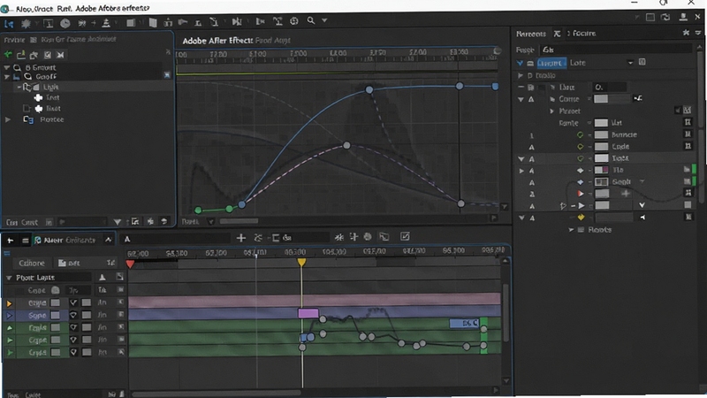
Task: Select the 'Light' row in project tree
Action: coord(87,87)
